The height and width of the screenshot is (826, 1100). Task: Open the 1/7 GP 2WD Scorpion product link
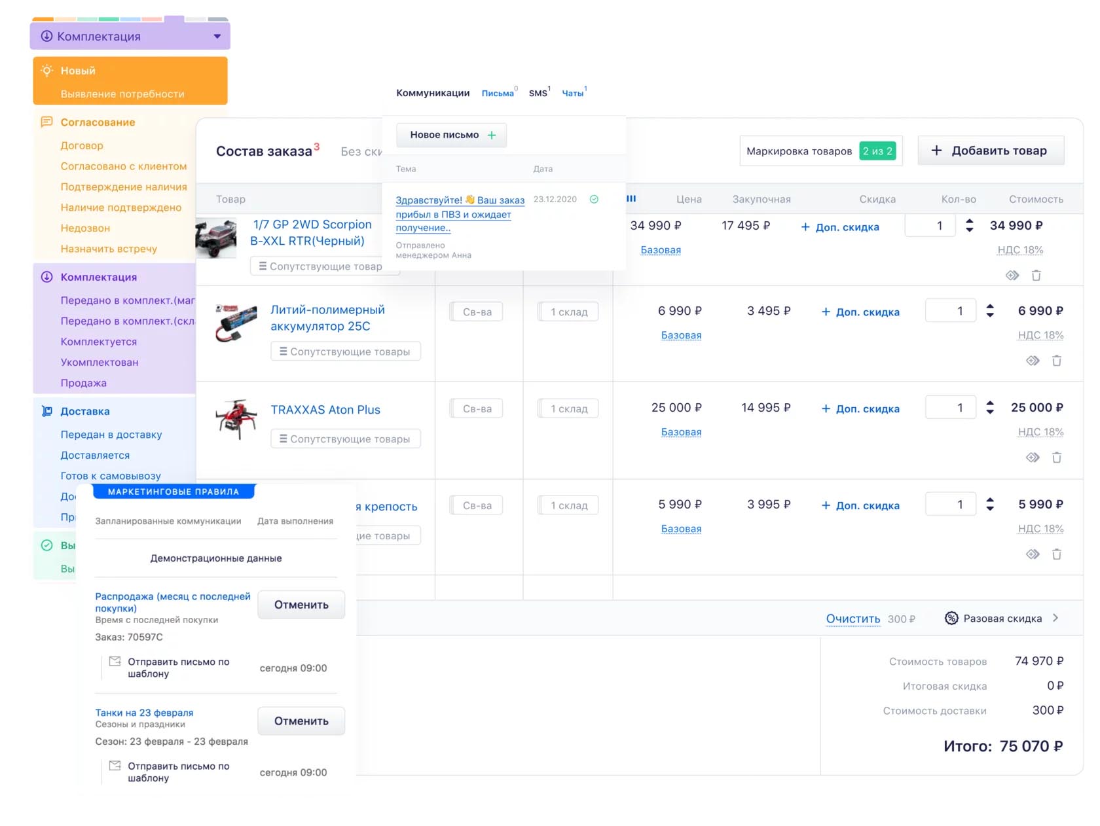[311, 232]
